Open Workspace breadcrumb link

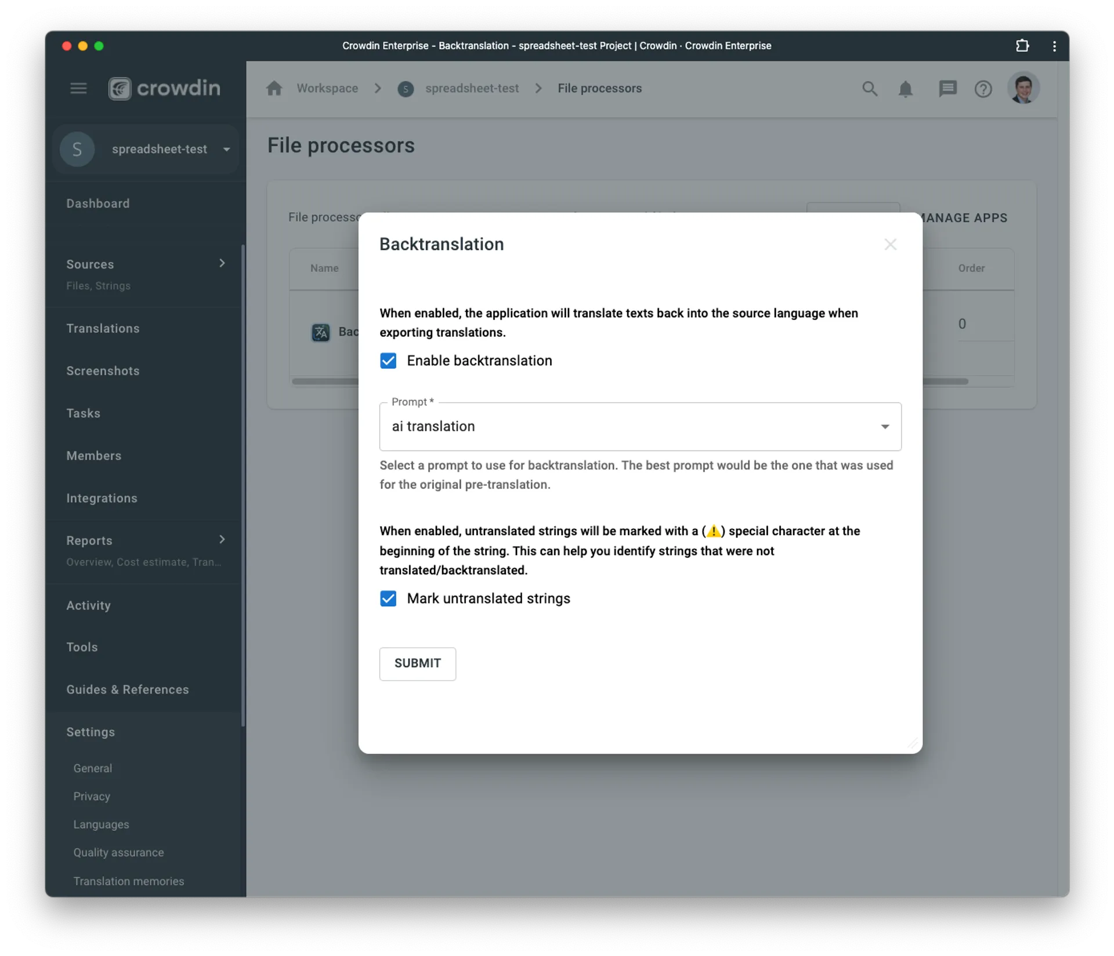click(x=327, y=89)
